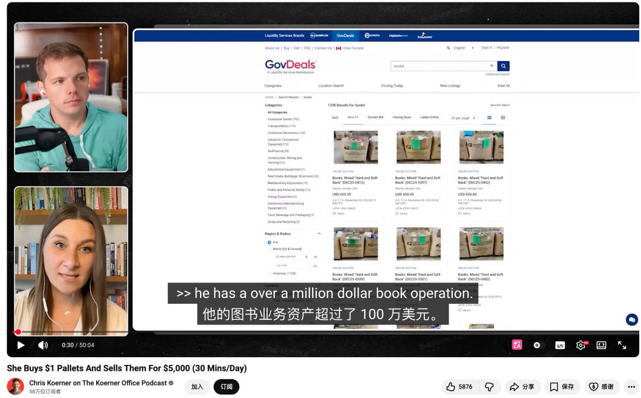Toggle closed captions on the player
This screenshot has width=641, height=398.
(x=560, y=345)
